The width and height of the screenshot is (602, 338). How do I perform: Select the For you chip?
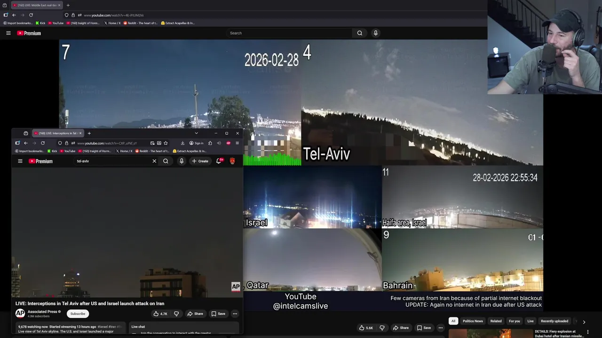(x=515, y=321)
